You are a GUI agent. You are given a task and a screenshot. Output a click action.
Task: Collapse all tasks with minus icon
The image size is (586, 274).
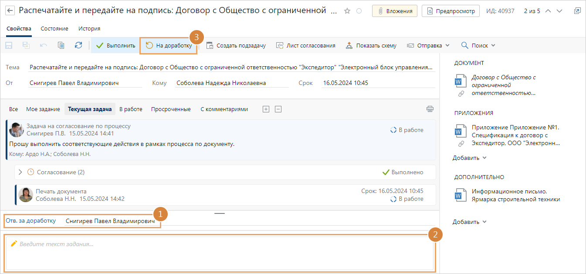coord(278,109)
